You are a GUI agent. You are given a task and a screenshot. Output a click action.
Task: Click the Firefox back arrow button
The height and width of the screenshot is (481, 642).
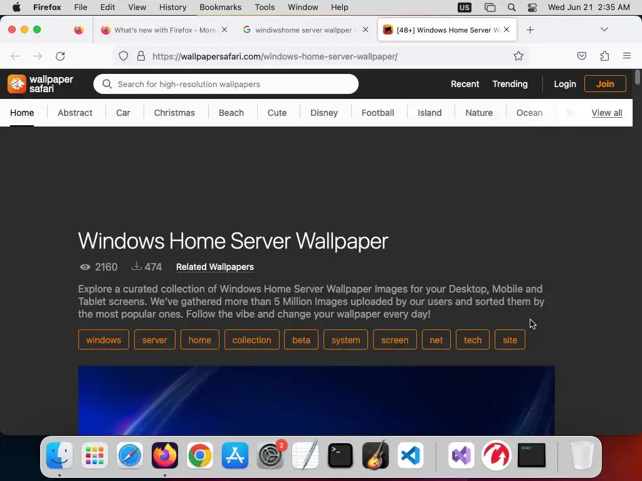coord(15,56)
